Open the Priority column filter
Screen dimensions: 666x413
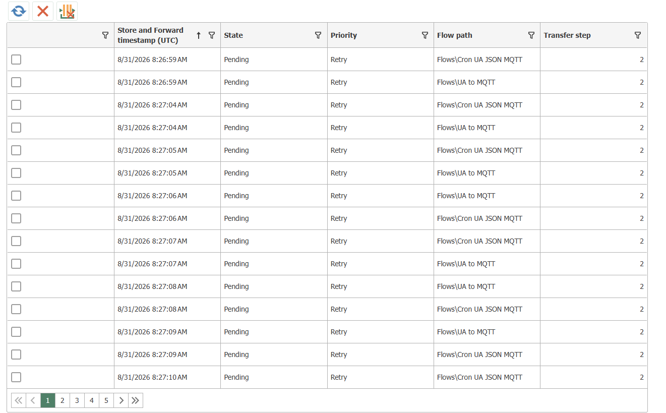[425, 35]
